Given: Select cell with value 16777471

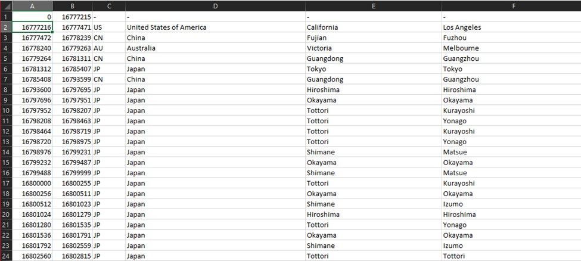Looking at the screenshot, I should 72,27.
